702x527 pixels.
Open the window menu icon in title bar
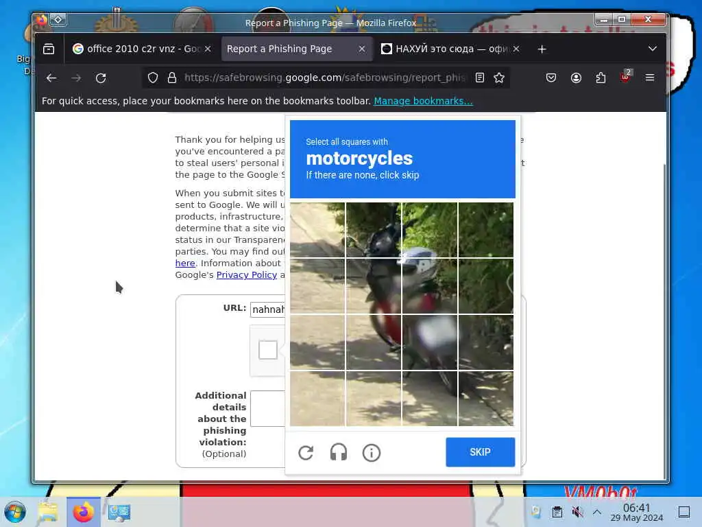58,20
